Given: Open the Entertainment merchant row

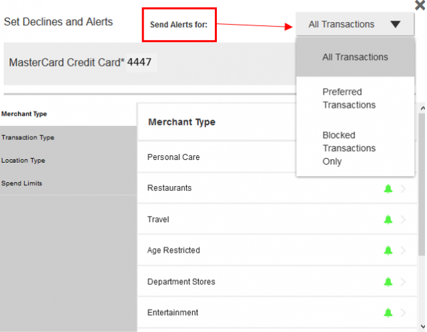Looking at the screenshot, I should [278, 313].
